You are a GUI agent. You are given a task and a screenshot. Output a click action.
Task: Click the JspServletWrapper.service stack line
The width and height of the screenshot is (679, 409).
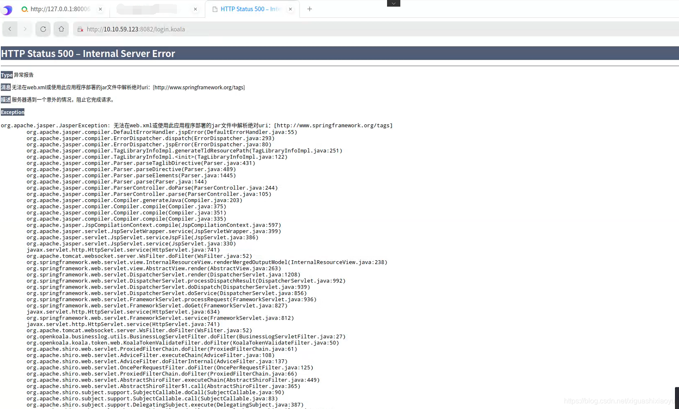coord(153,231)
